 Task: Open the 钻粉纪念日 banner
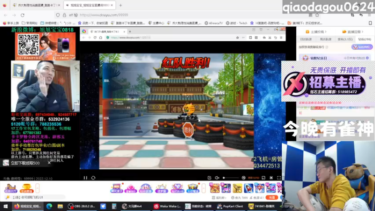click(x=336, y=58)
